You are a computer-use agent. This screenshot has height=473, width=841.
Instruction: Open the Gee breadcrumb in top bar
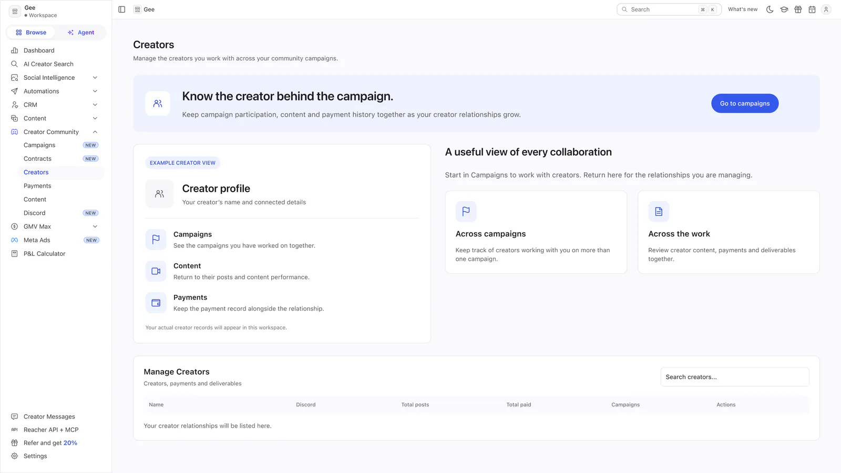click(145, 9)
